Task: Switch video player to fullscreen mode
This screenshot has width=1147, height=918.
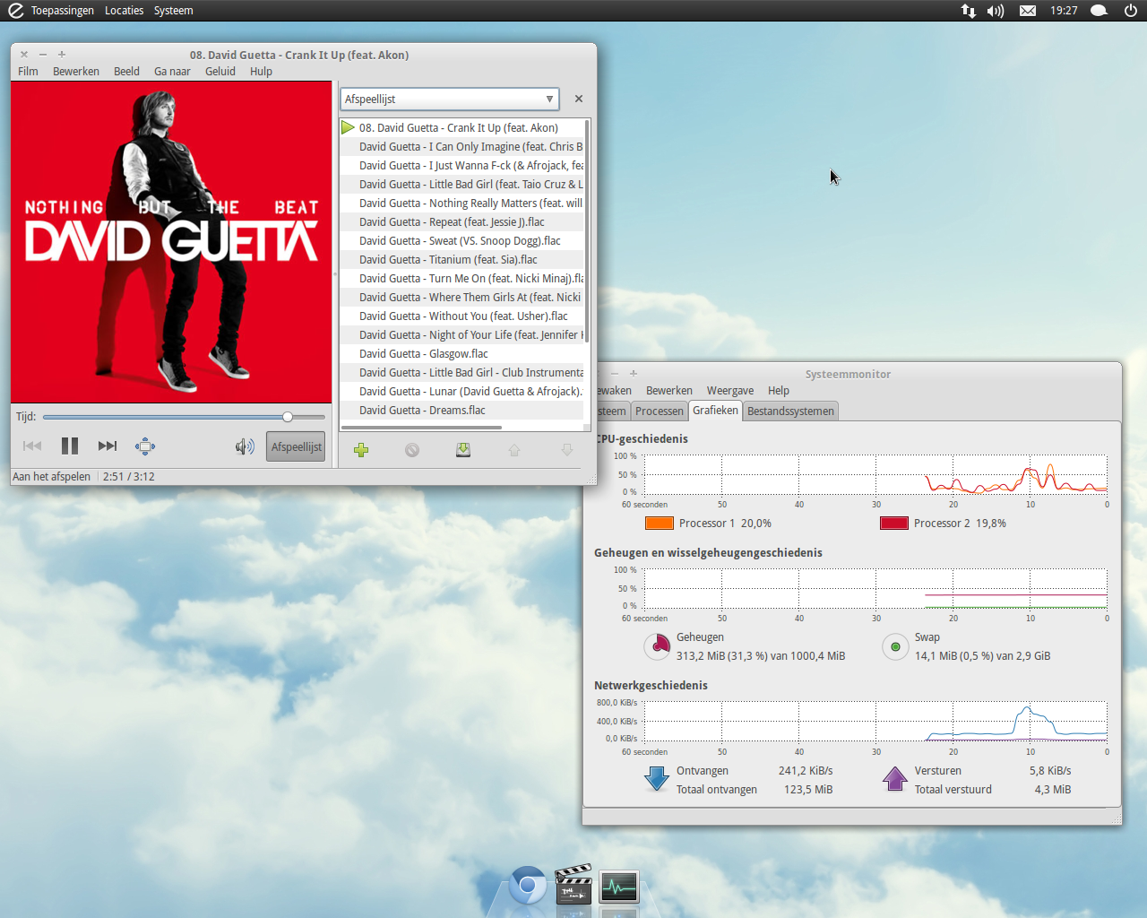Action: pos(145,446)
